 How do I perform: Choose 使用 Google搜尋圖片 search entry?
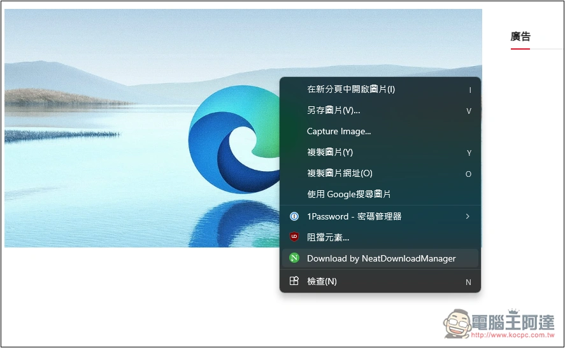380,194
